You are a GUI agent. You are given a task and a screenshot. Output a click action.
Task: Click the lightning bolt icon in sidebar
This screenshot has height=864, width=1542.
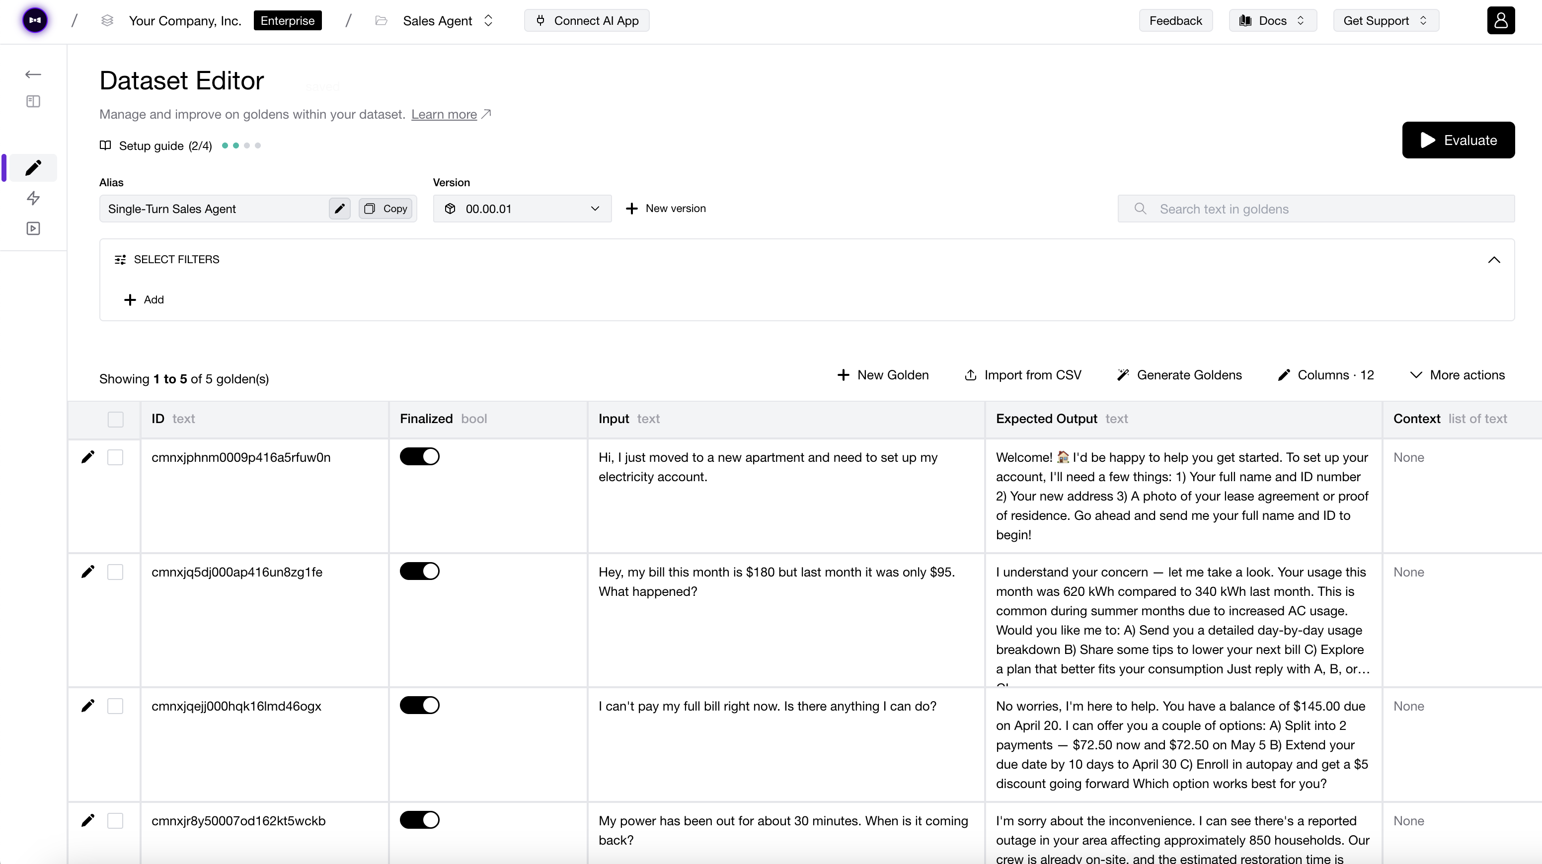(x=33, y=198)
